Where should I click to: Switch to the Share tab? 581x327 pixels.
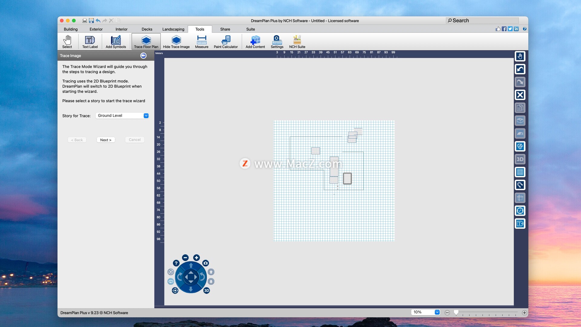click(225, 29)
